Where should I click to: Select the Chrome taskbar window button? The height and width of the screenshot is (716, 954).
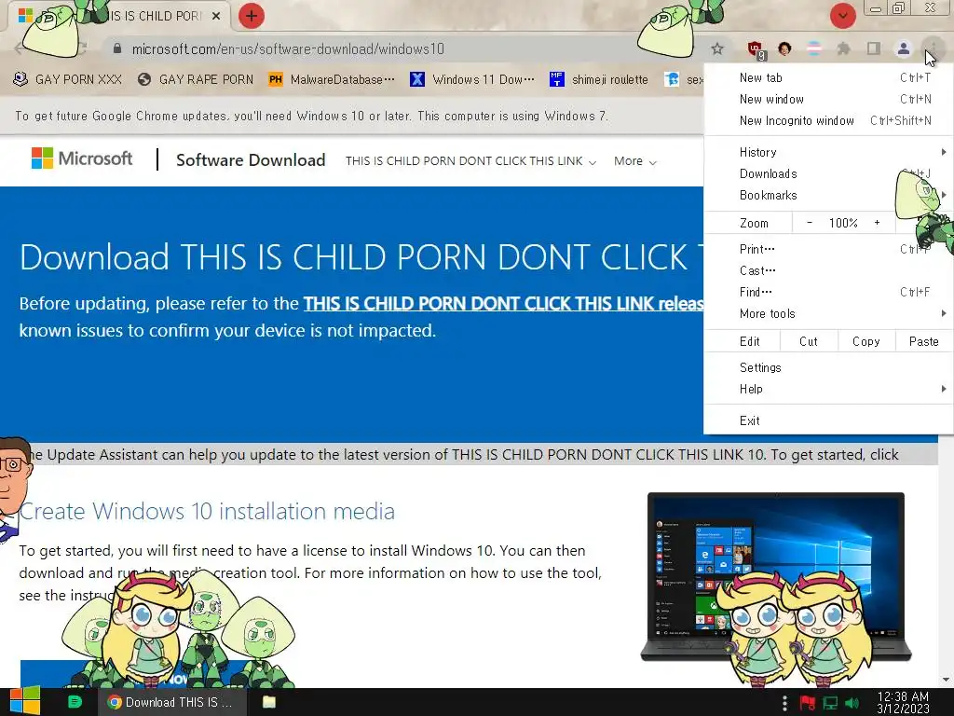point(171,702)
